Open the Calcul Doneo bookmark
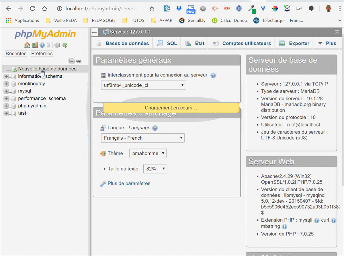 pos(230,20)
